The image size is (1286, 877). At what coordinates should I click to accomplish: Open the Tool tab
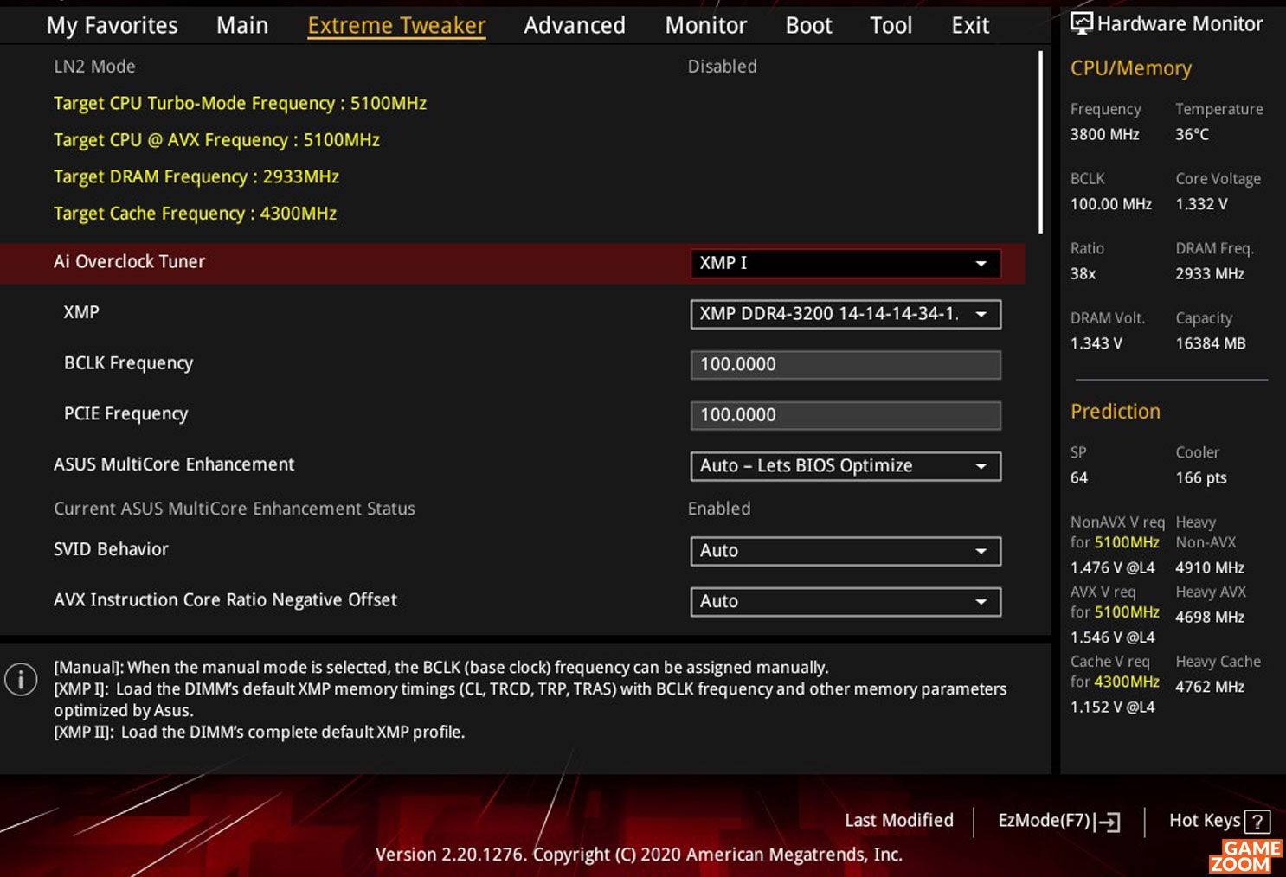coord(891,26)
